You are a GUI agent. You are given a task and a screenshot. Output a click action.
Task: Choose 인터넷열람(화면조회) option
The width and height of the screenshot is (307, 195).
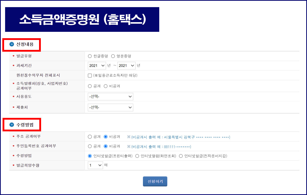137,156
